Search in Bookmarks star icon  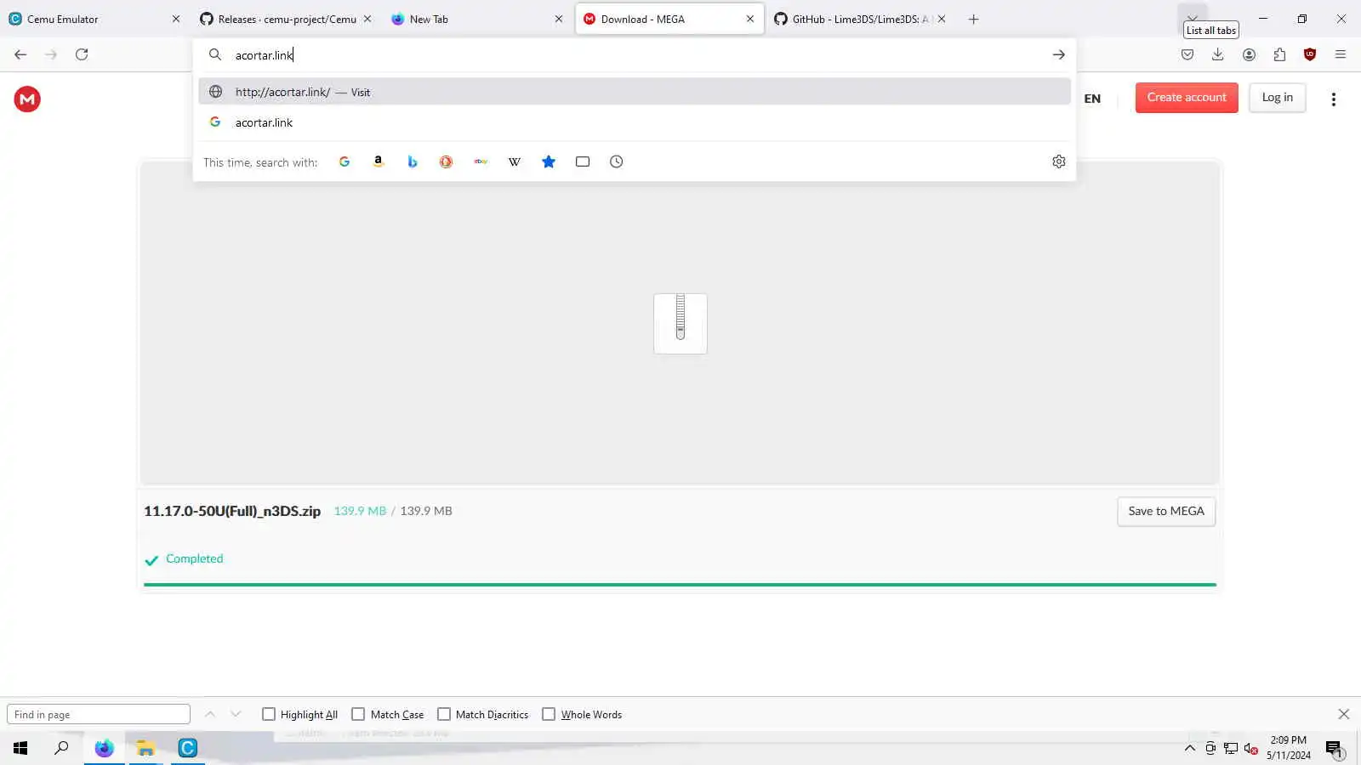click(549, 161)
